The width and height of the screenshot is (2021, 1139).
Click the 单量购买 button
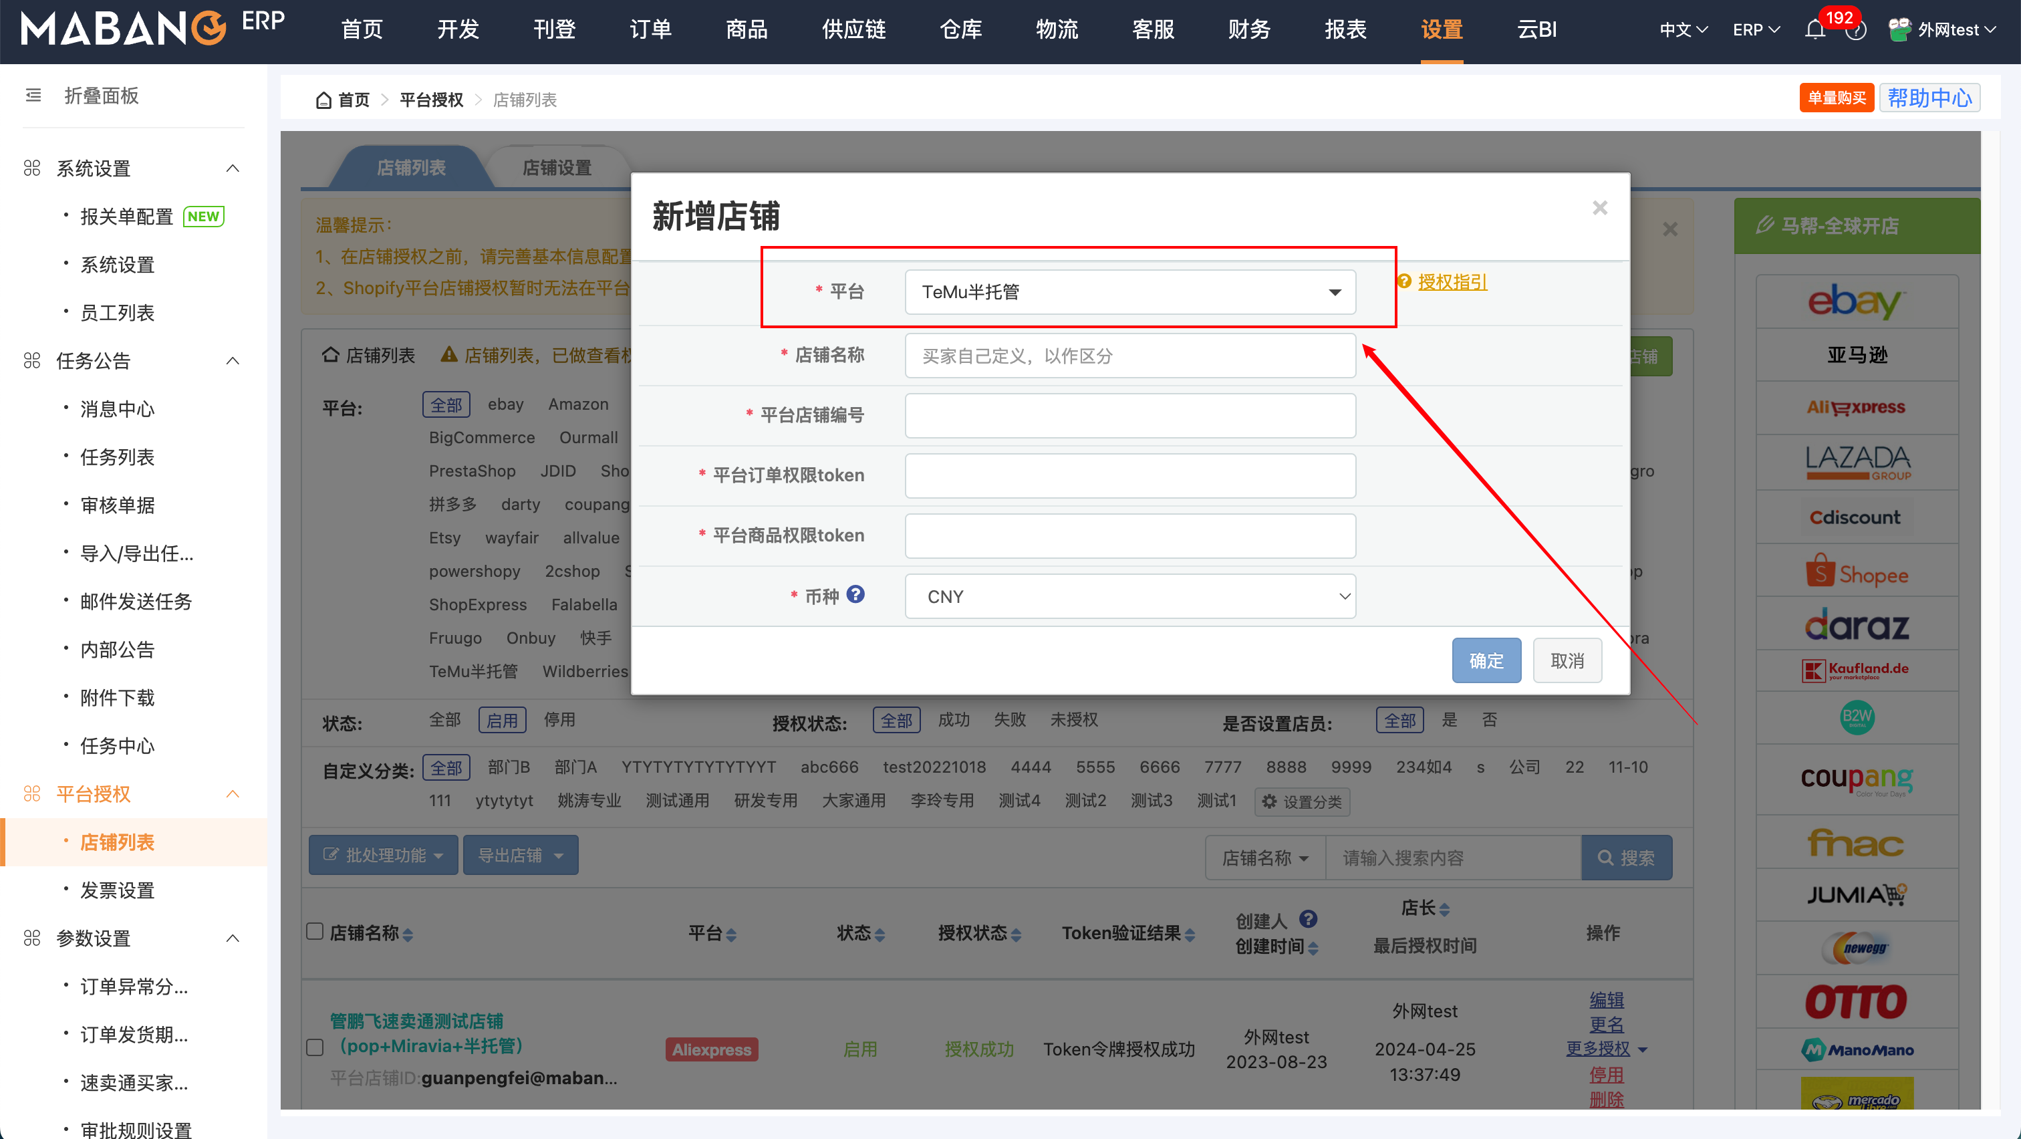click(x=1837, y=98)
